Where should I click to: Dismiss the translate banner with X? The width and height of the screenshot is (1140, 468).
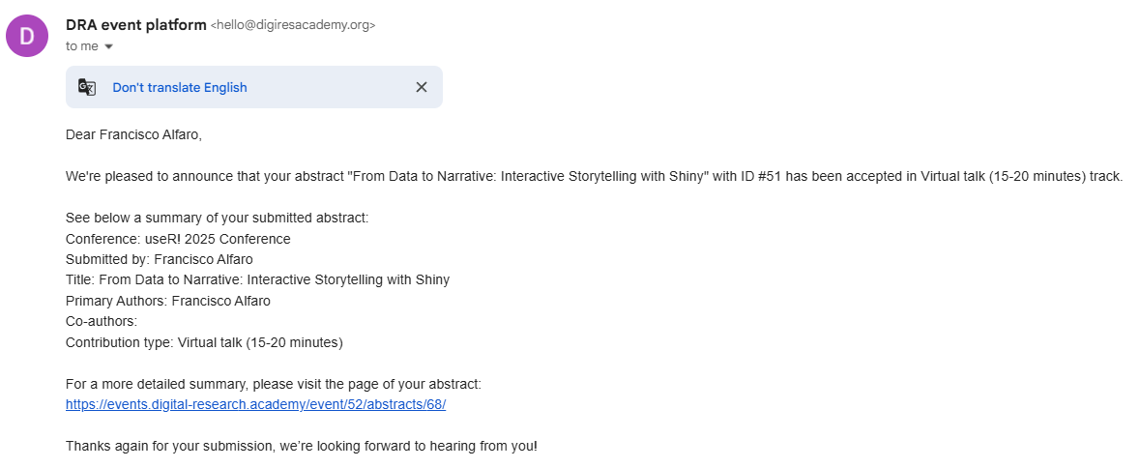[421, 87]
